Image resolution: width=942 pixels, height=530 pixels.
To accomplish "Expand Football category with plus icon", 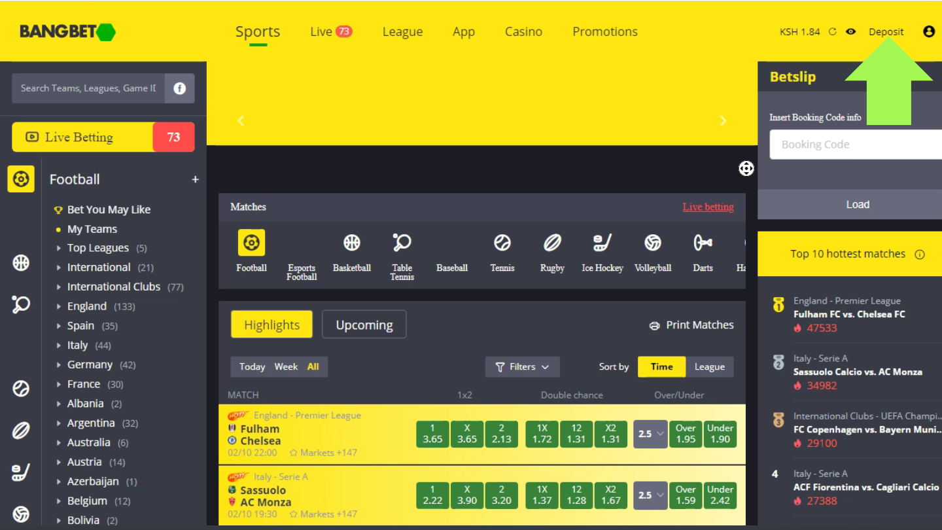I will point(195,179).
